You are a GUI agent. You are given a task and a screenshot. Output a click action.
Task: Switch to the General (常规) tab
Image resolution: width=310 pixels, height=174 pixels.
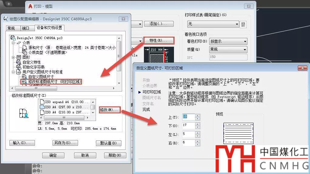(11, 28)
